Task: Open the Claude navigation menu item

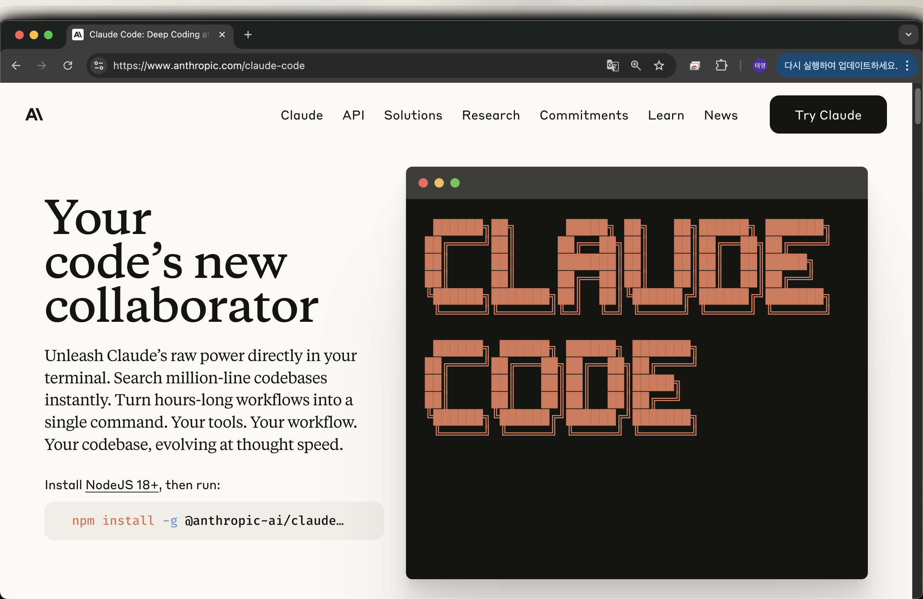Action: [302, 115]
